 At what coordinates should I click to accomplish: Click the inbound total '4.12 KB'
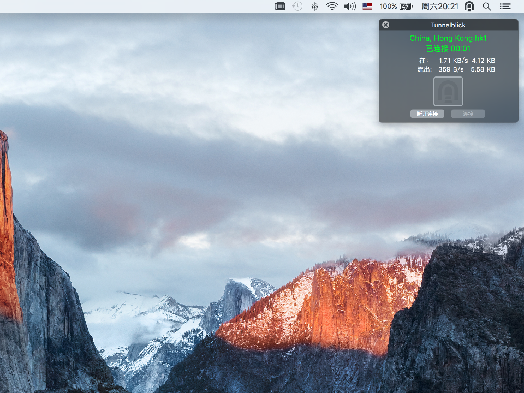coord(483,61)
